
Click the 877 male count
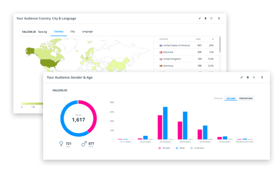[x=91, y=144]
